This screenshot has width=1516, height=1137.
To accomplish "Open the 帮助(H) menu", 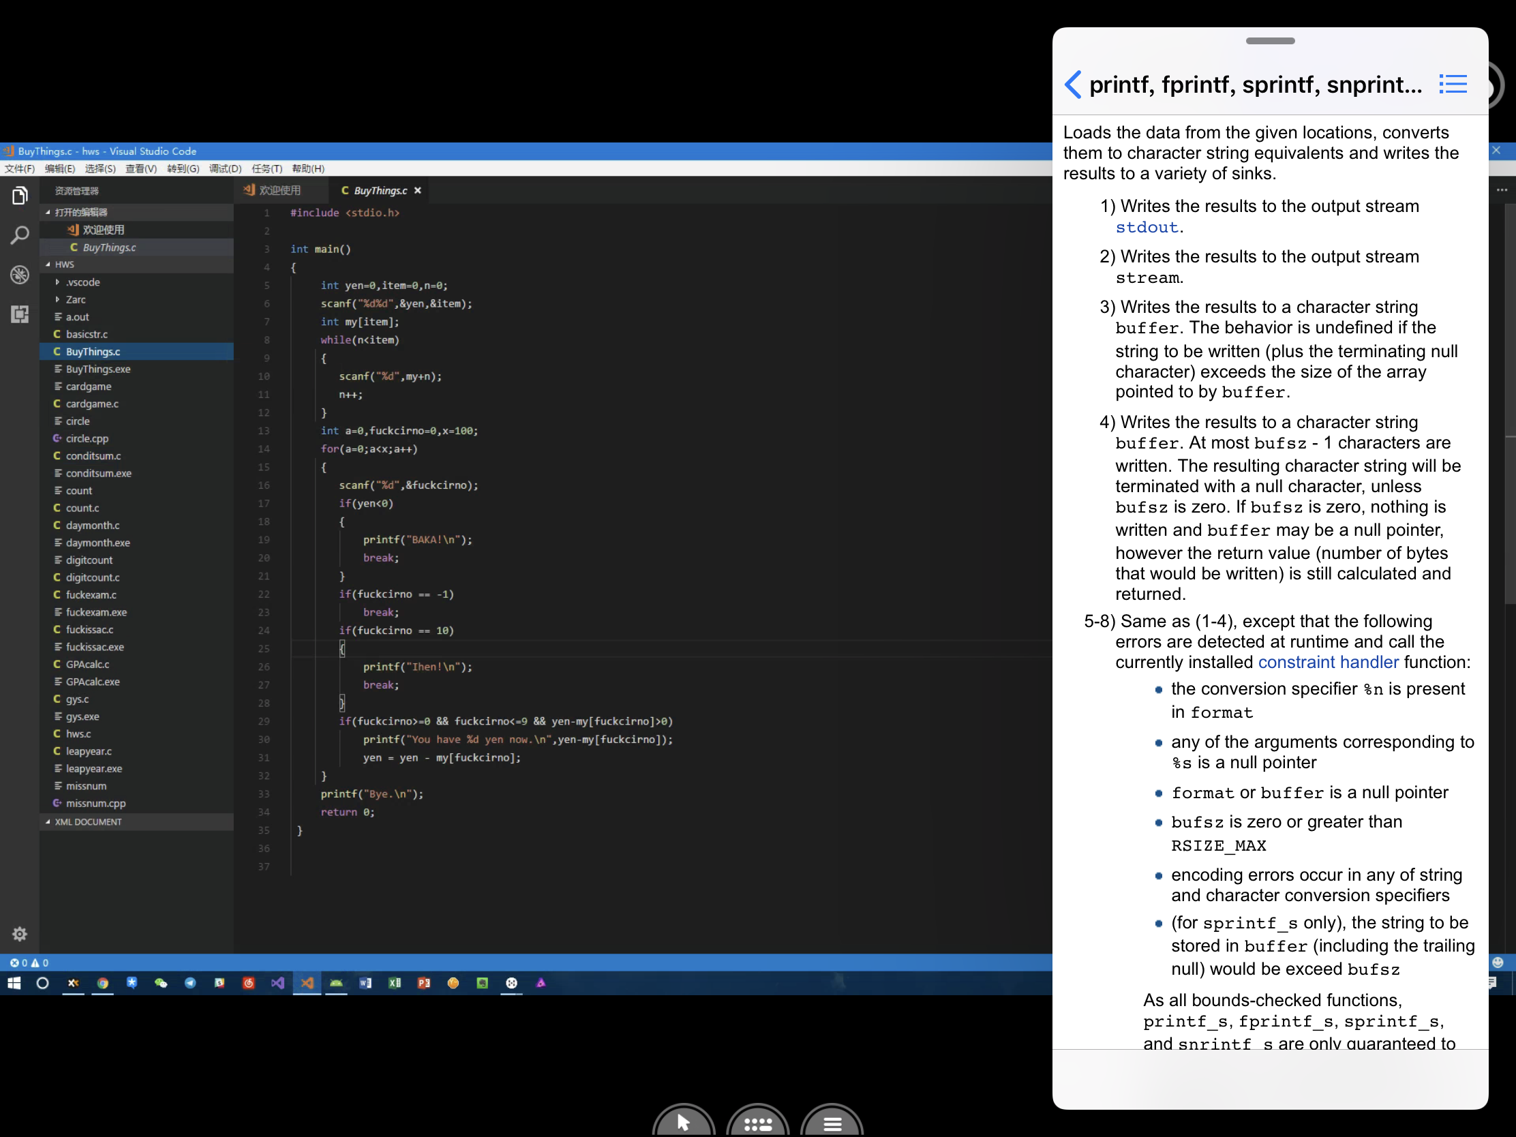I will click(307, 168).
